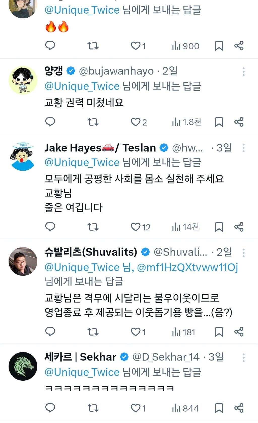The height and width of the screenshot is (423, 258).
Task: Like the 세카르 | Sekhar tweet
Action: point(136,408)
